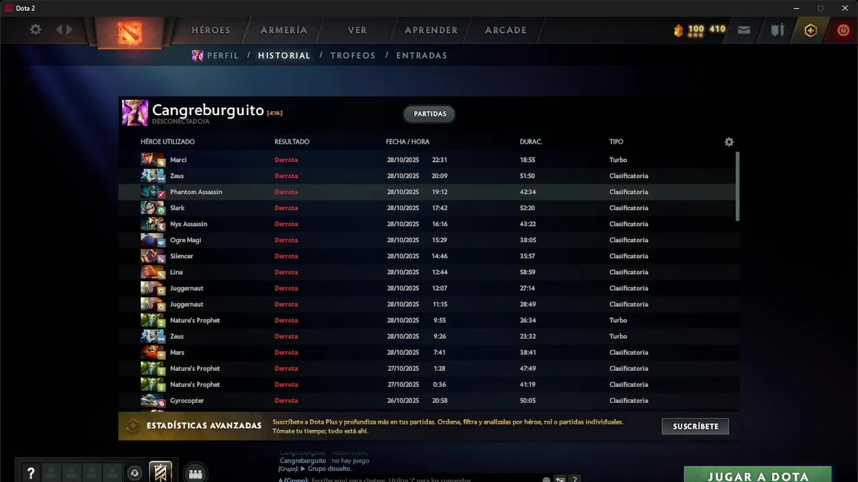Select the Nature's Prophet match at 9:55
Image resolution: width=858 pixels, height=482 pixels.
pos(428,321)
